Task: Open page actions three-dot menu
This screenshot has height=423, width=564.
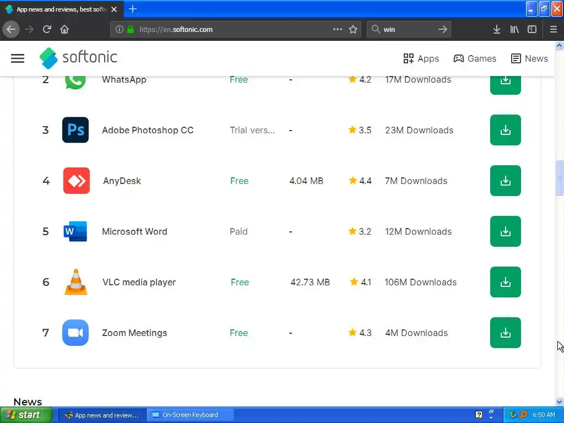Action: pos(338,29)
